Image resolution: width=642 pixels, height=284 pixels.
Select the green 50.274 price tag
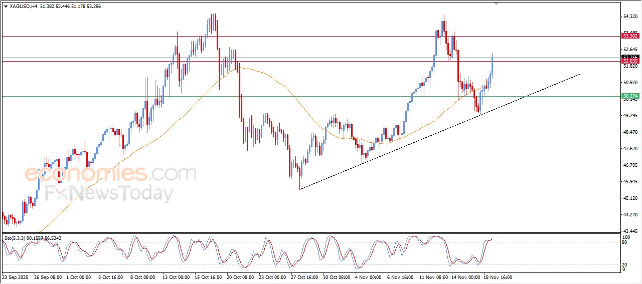[x=630, y=96]
